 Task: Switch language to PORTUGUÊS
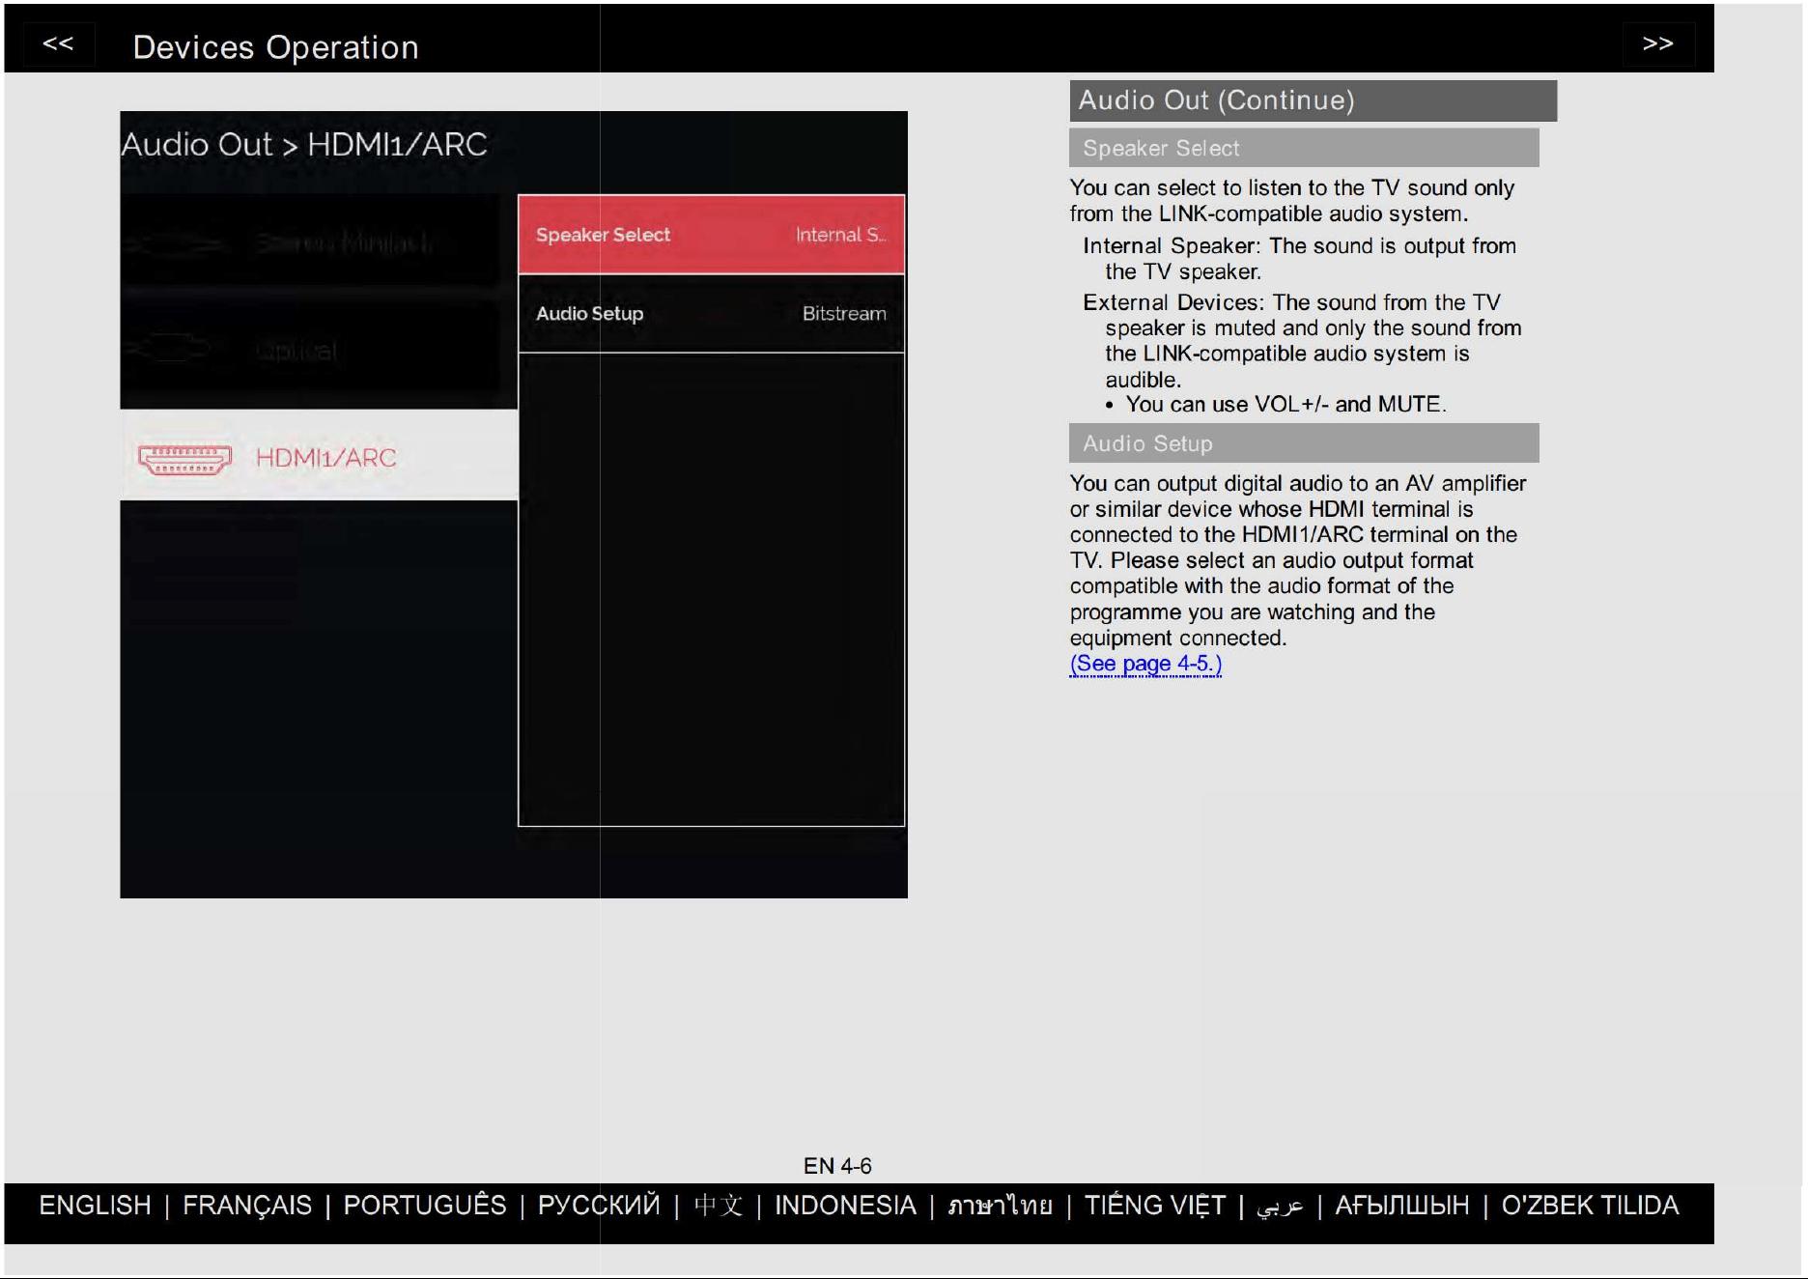pos(425,1206)
